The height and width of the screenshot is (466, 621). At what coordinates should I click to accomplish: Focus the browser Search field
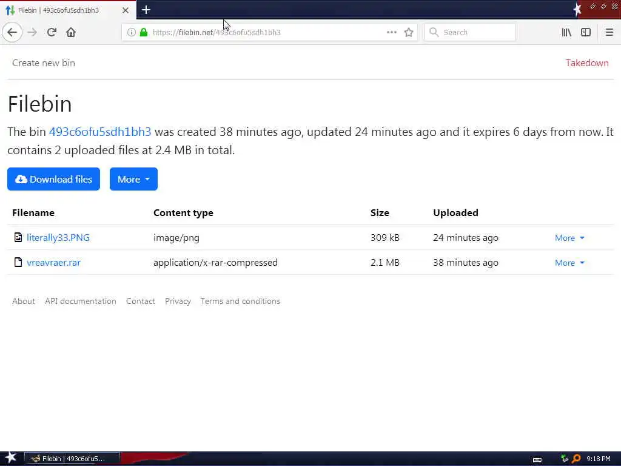[470, 32]
